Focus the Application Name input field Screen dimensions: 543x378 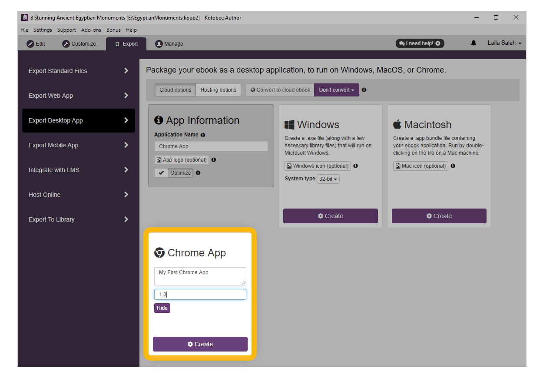click(211, 146)
